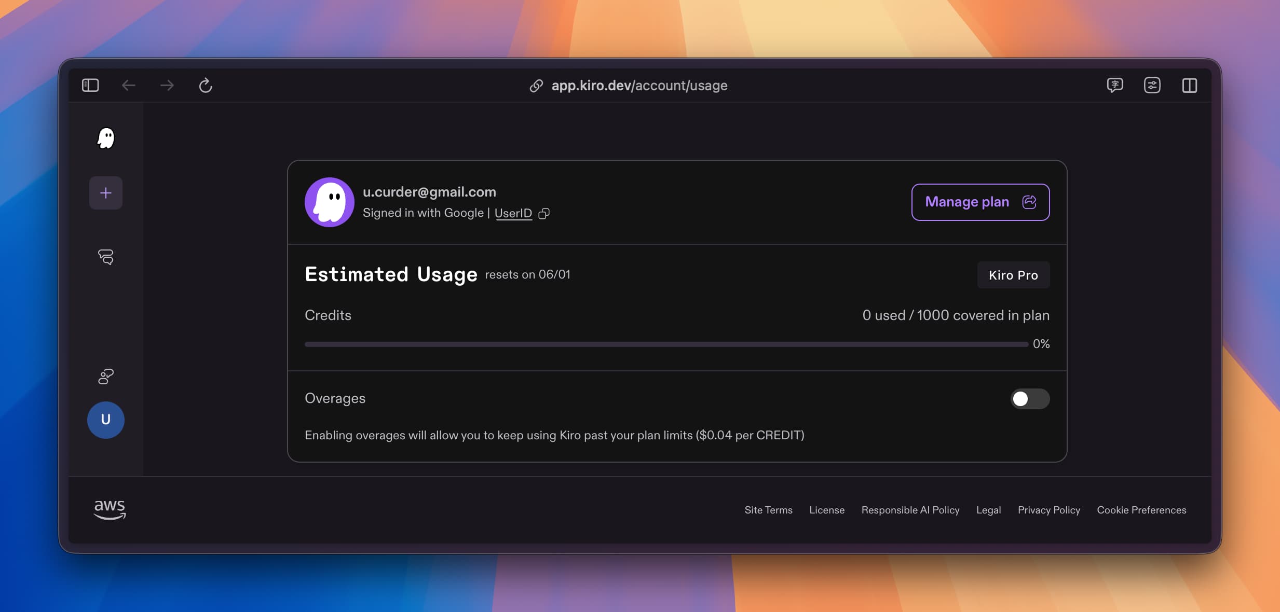
Task: Click the Kiro ghost logo in sidebar
Action: [x=106, y=138]
